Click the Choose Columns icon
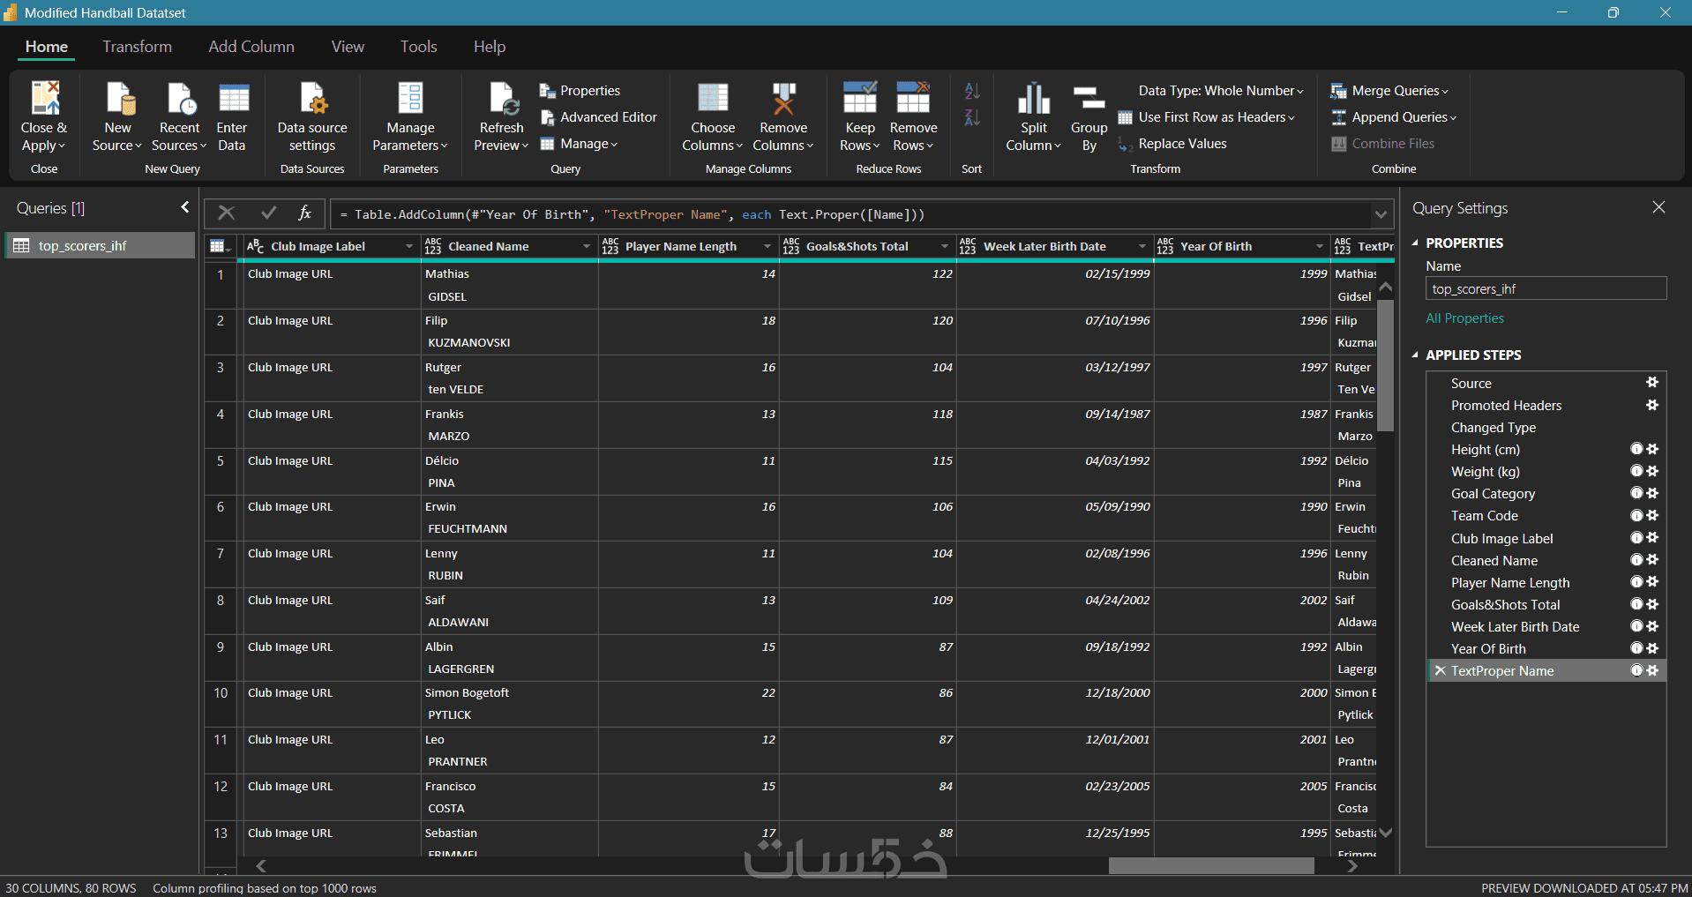Screen dimensions: 1692x897 (x=713, y=98)
